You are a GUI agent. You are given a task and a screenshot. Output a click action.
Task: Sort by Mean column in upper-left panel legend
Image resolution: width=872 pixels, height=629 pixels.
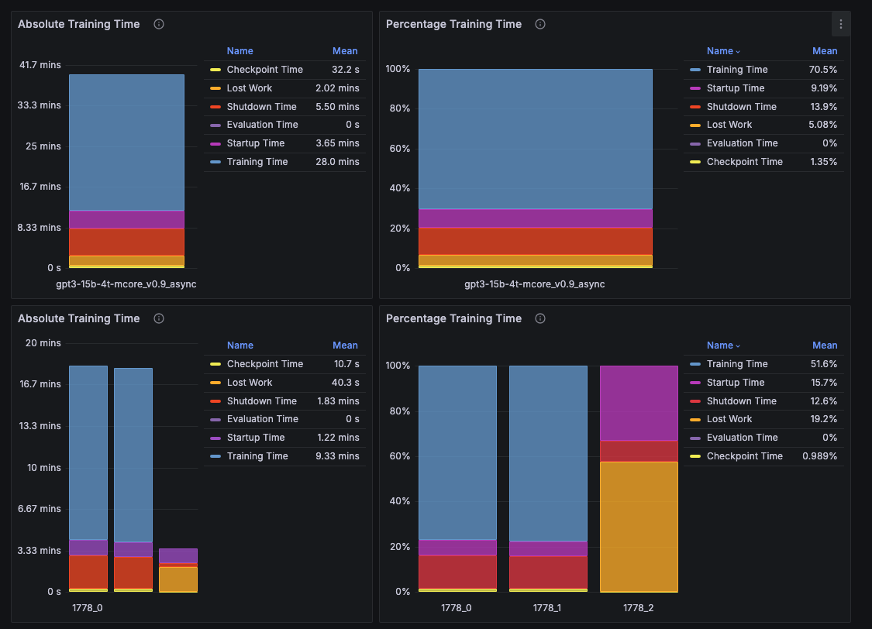click(345, 51)
